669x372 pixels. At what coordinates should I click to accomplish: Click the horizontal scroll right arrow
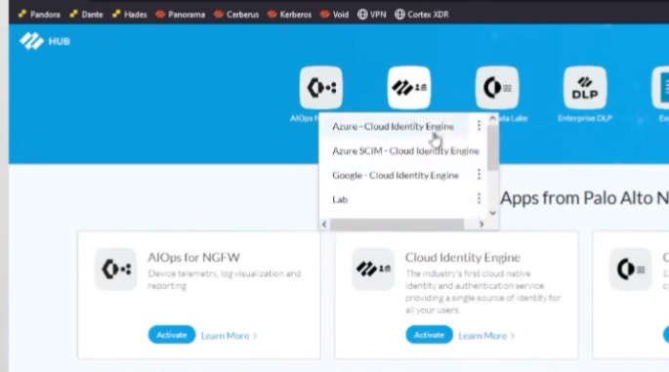click(x=481, y=224)
